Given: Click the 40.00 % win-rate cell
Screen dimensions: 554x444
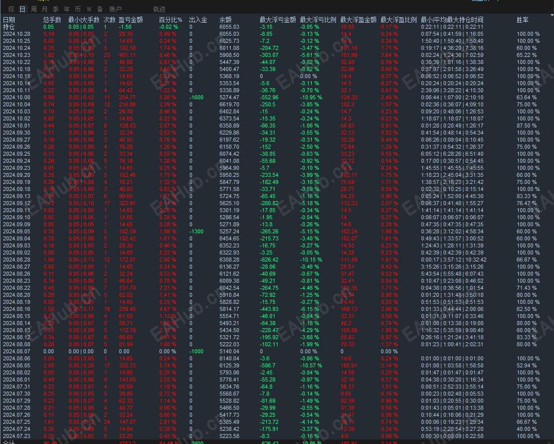Looking at the screenshot, I should [x=526, y=429].
